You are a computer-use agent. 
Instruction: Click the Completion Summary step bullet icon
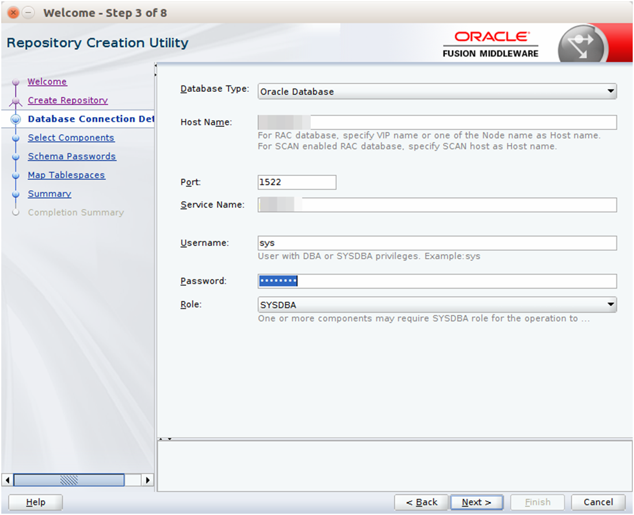(x=16, y=212)
